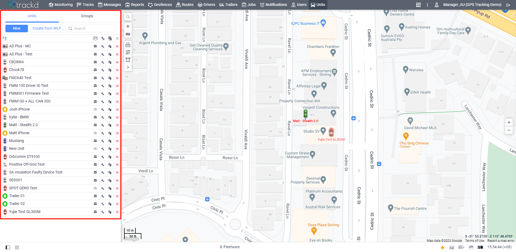Open the message exchange status icon
This screenshot has width=516, height=252.
point(461,247)
